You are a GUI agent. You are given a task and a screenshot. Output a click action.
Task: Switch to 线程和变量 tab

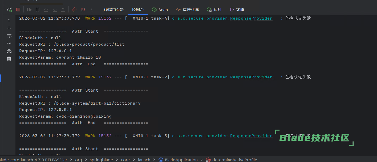tap(113, 10)
